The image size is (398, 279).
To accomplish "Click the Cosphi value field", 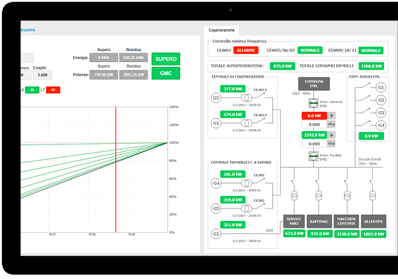I will coord(42,75).
